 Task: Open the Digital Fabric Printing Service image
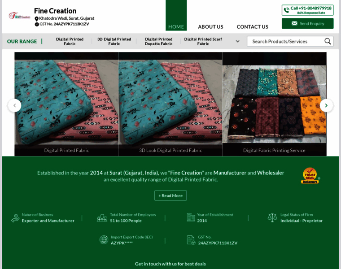coord(274,104)
